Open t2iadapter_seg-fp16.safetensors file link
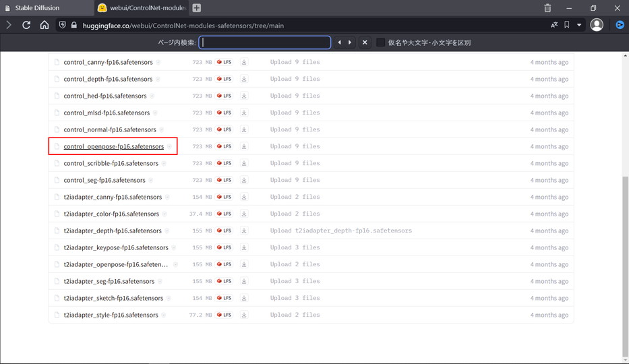This screenshot has width=629, height=364. 109,281
